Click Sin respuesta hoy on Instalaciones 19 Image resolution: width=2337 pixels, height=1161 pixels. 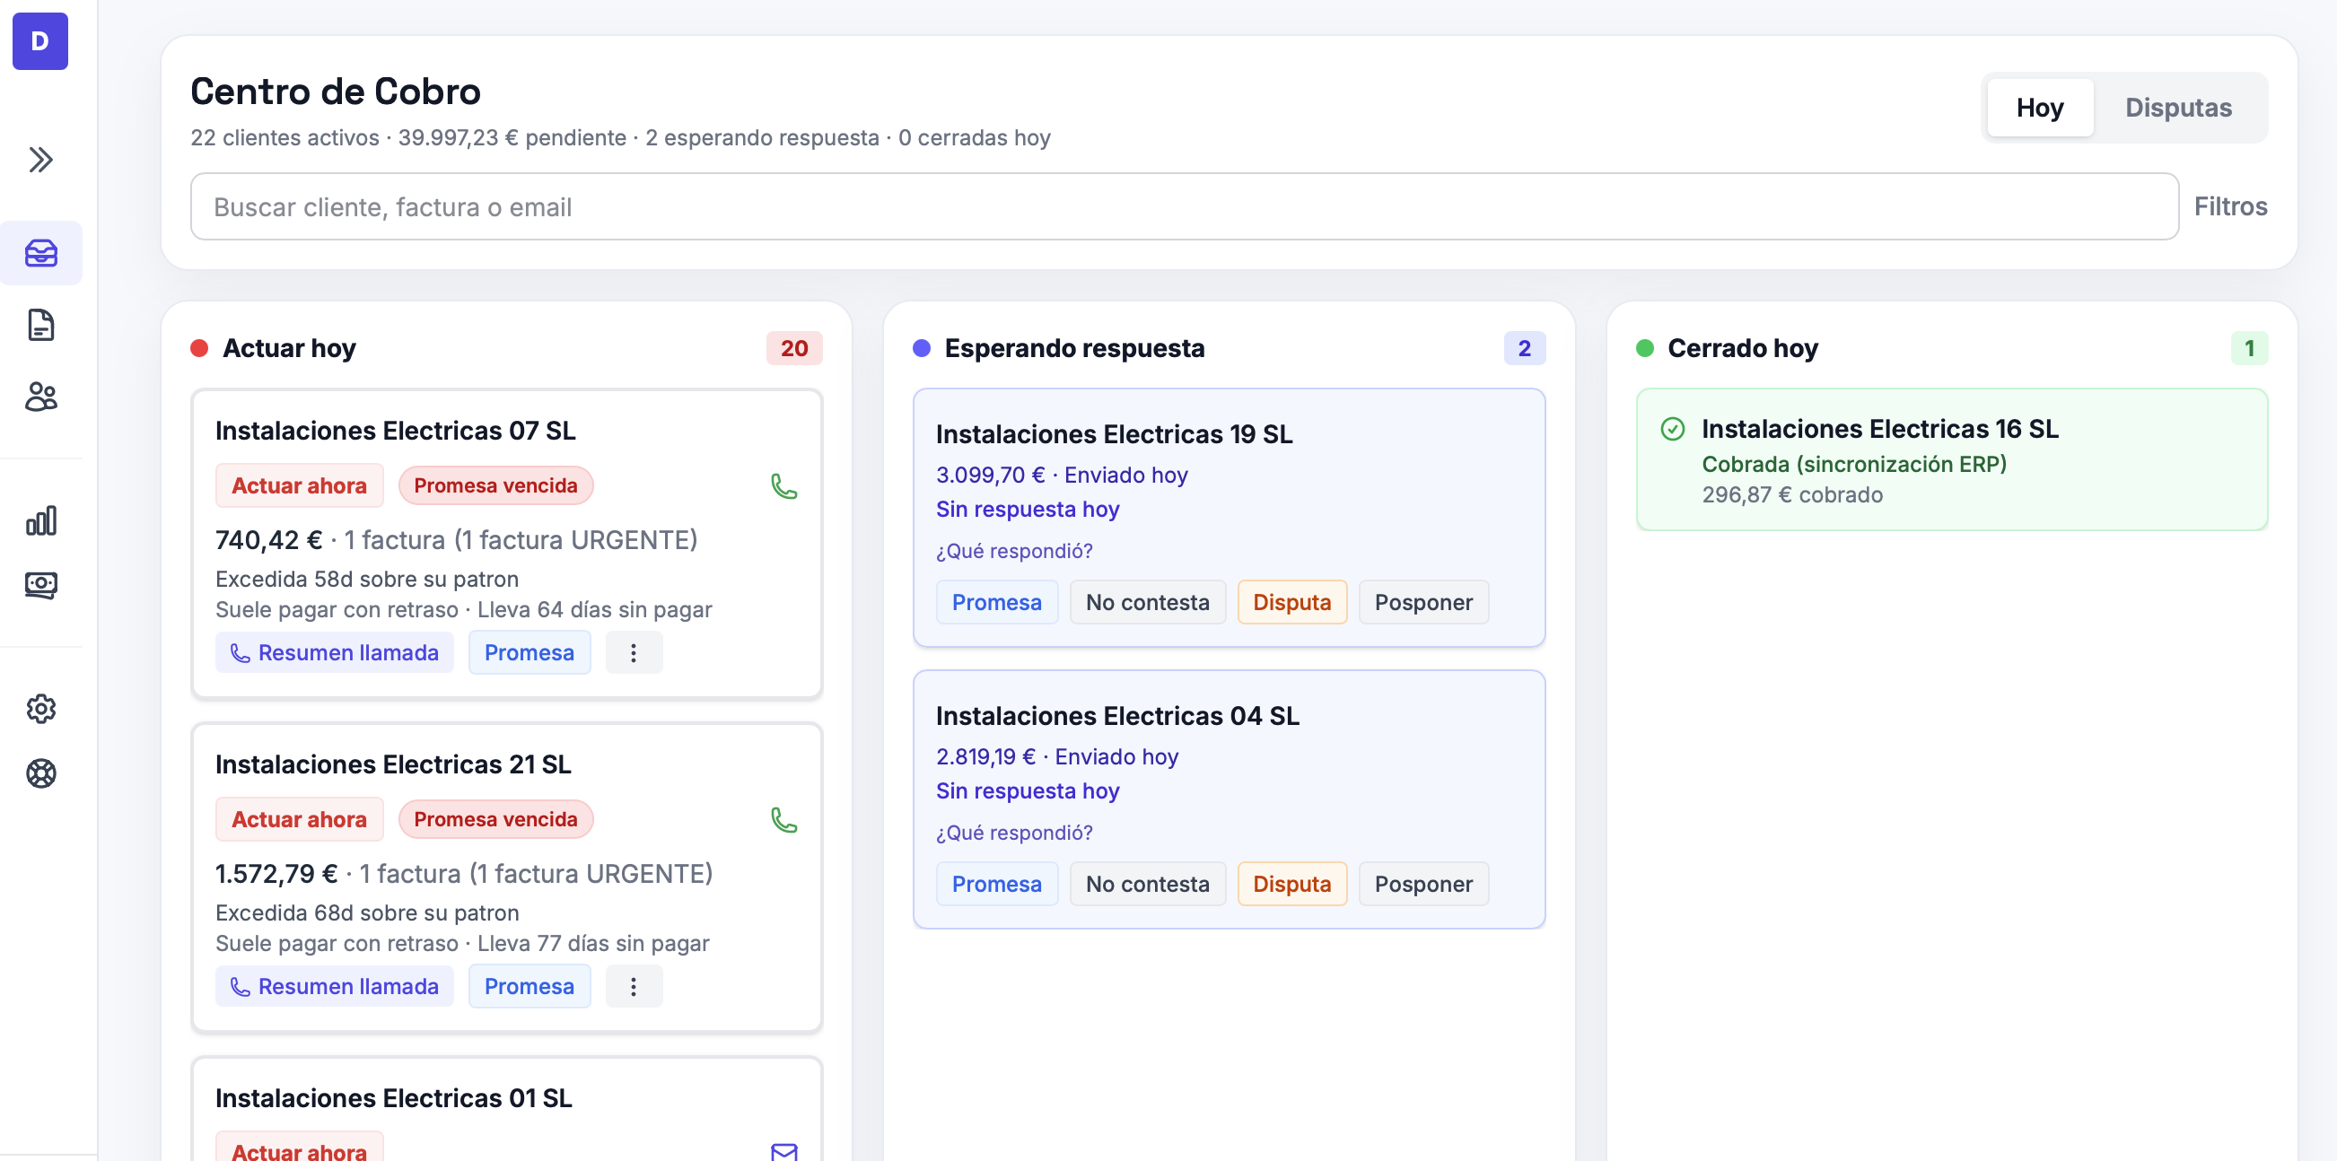pos(1028,509)
